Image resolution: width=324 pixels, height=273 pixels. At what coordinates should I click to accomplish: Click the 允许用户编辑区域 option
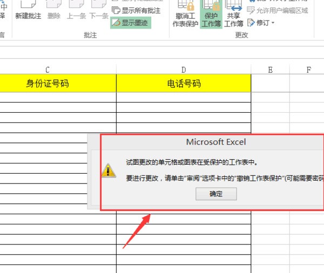[278, 10]
